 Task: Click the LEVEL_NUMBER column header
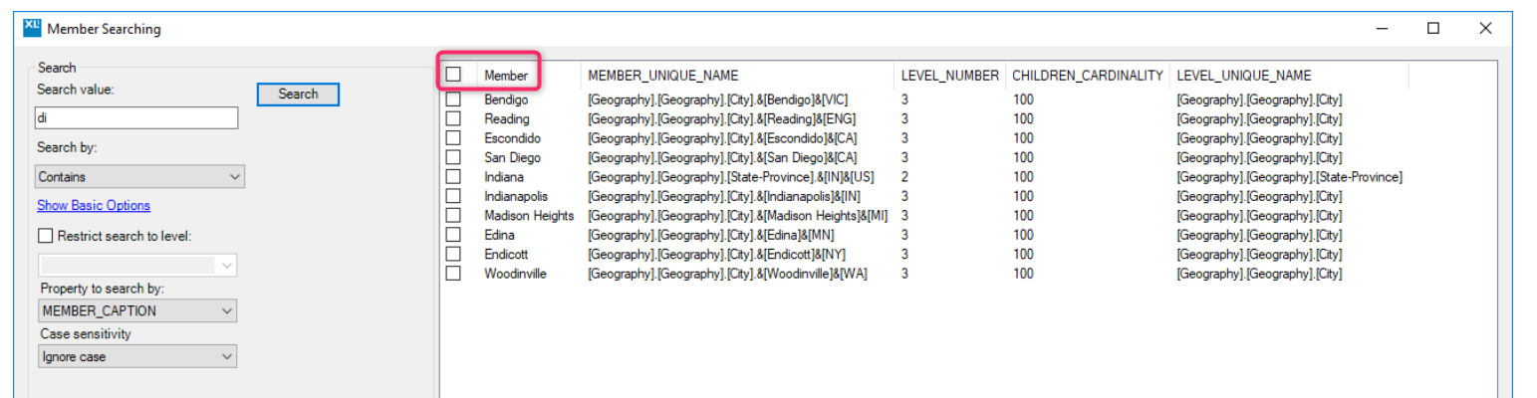point(949,76)
